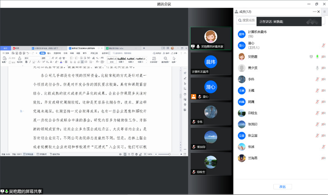Click the Italic icon in the document toolbar

tap(30, 62)
